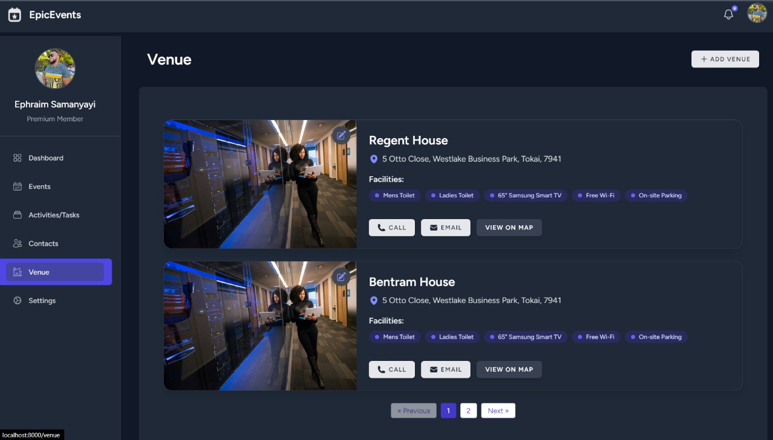The image size is (773, 440).
Task: Call Regent House venue
Action: click(391, 228)
